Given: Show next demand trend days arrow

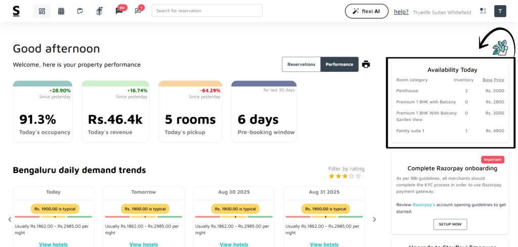Looking at the screenshot, I should pos(374,219).
